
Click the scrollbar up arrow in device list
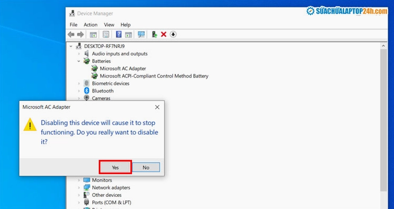pyautogui.click(x=383, y=46)
